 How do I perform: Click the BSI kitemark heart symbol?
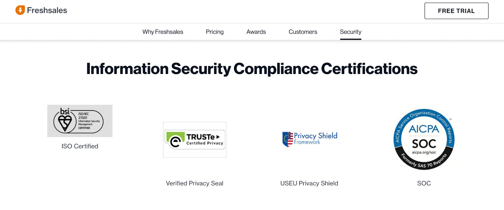pos(65,123)
